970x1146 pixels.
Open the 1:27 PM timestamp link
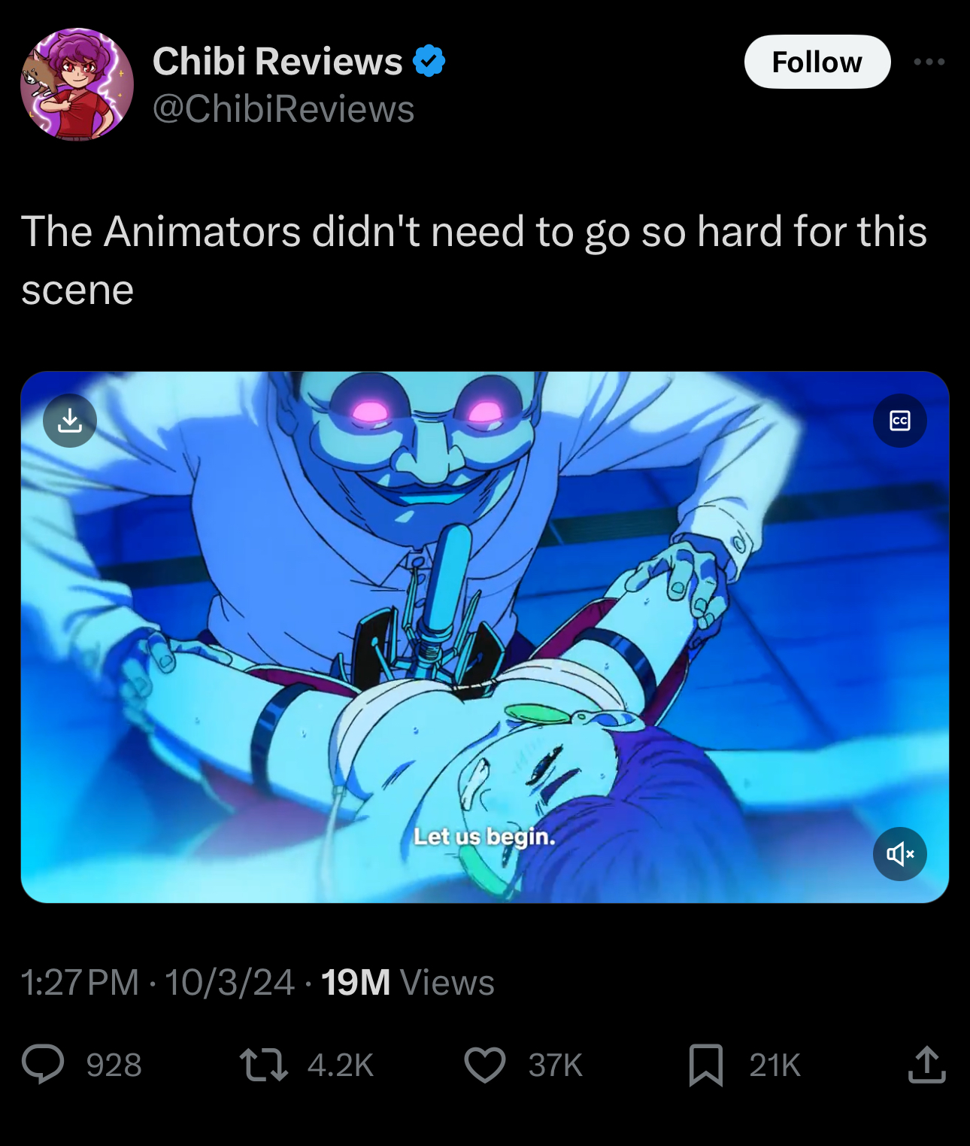click(80, 982)
